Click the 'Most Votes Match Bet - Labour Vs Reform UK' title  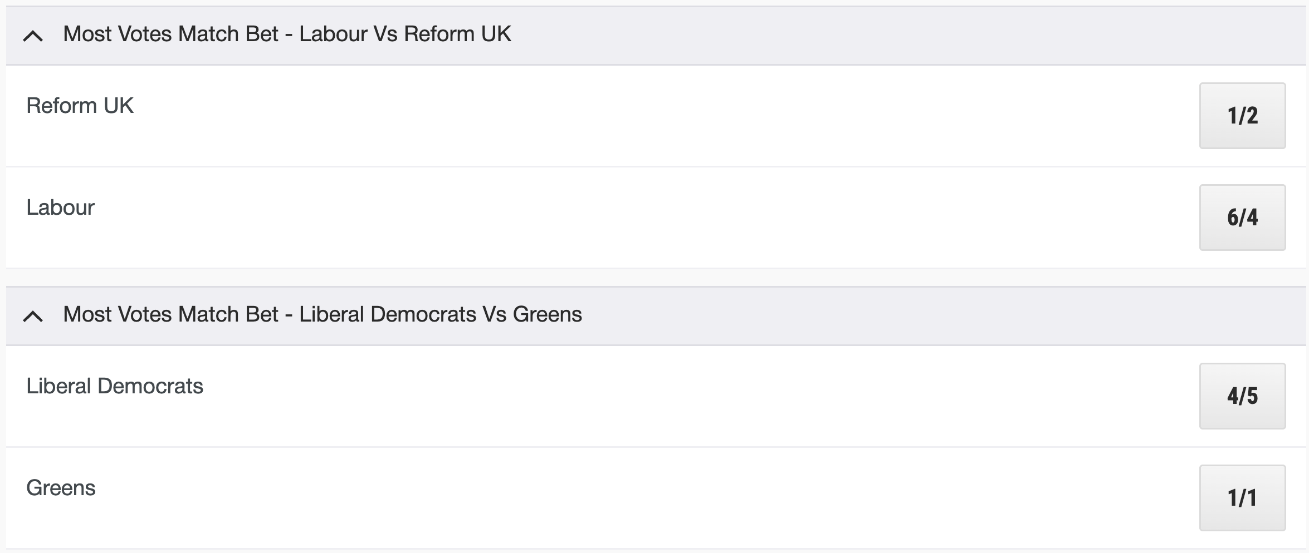287,34
